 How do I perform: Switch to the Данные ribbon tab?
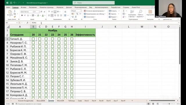click(x=69, y=7)
